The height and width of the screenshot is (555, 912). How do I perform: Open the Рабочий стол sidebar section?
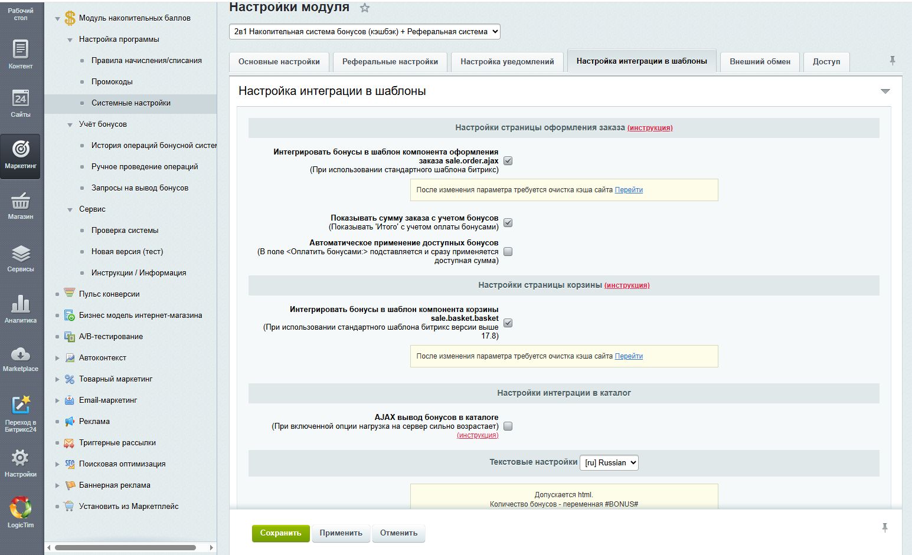21,14
